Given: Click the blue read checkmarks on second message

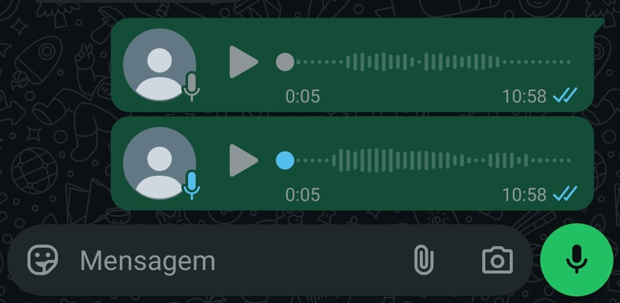Looking at the screenshot, I should [x=565, y=193].
